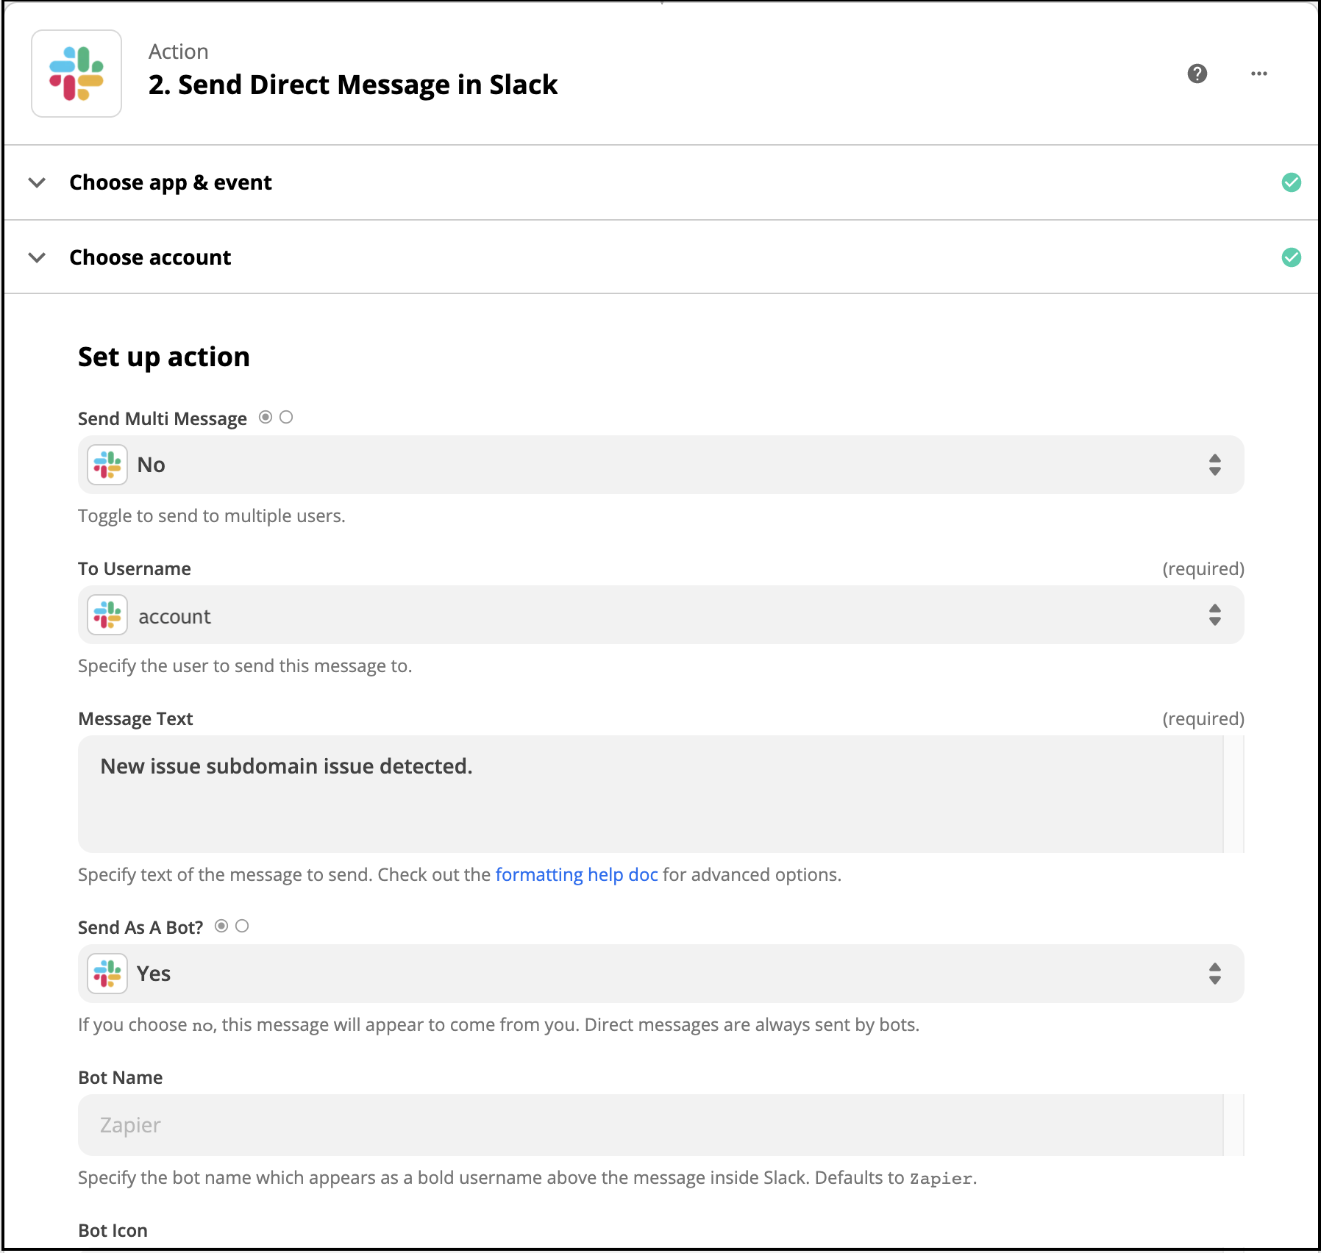Click 'Specify the user to send this message to.'
1321x1253 pixels.
(x=245, y=666)
